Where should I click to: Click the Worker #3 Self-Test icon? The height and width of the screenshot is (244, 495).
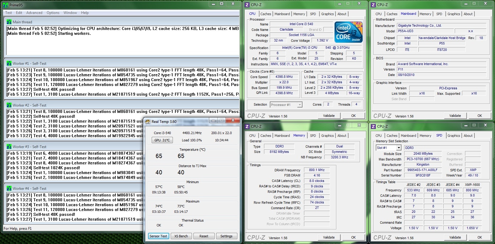click(9, 147)
